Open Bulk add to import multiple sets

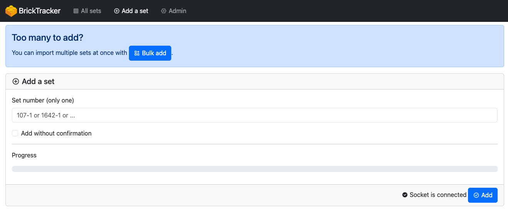(x=150, y=53)
